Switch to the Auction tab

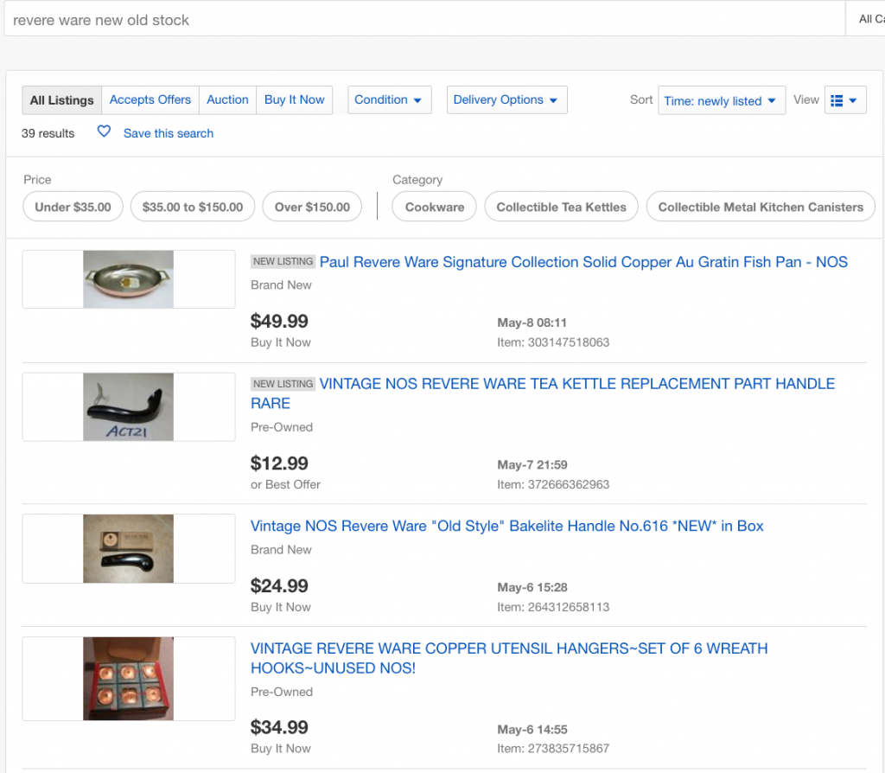coord(227,99)
